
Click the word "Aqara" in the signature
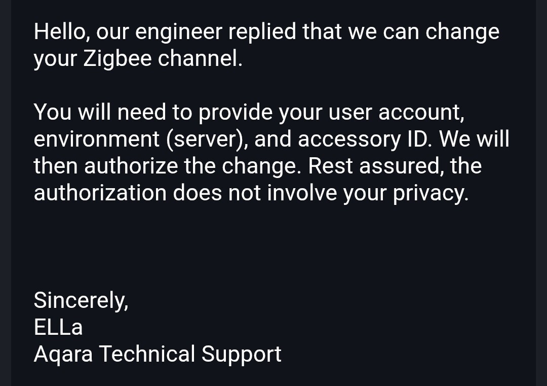63,354
